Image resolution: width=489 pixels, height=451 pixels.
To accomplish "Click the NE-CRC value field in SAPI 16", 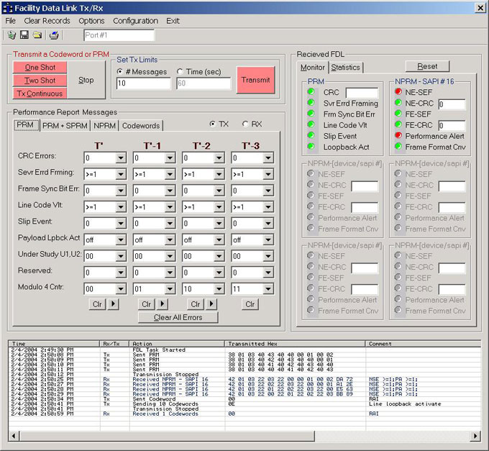I will tap(452, 104).
